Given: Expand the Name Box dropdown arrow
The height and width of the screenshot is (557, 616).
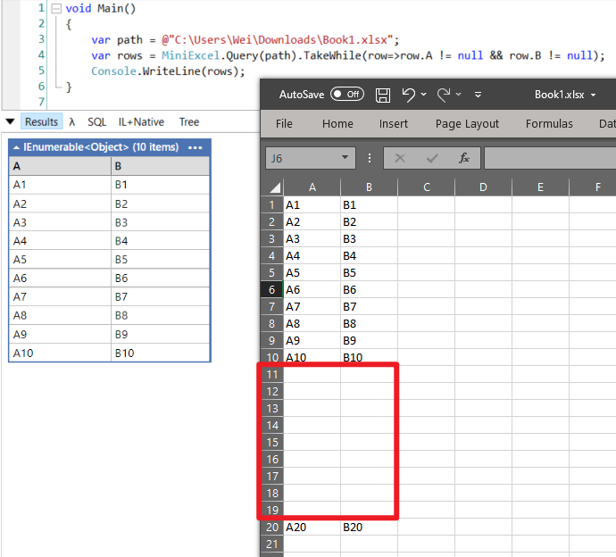Looking at the screenshot, I should (x=345, y=158).
